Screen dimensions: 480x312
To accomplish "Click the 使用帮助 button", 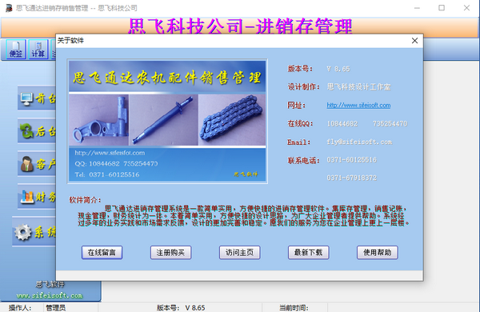I will 377,253.
